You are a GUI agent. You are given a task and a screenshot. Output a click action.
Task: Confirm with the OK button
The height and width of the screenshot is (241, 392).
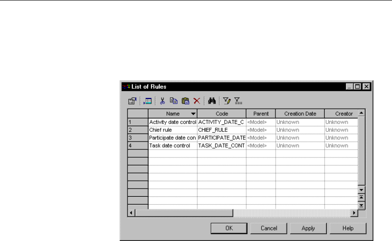point(229,228)
